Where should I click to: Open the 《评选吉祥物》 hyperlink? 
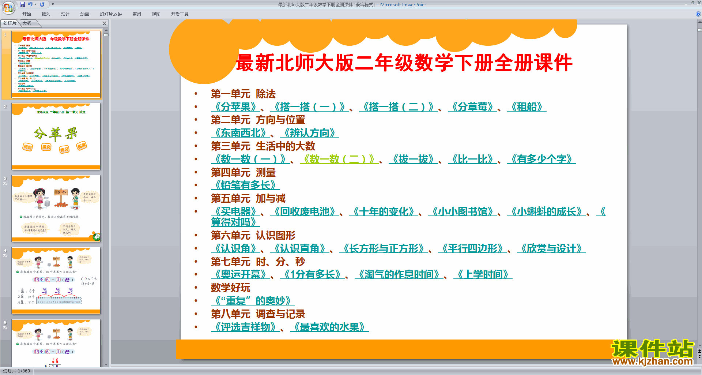[245, 327]
